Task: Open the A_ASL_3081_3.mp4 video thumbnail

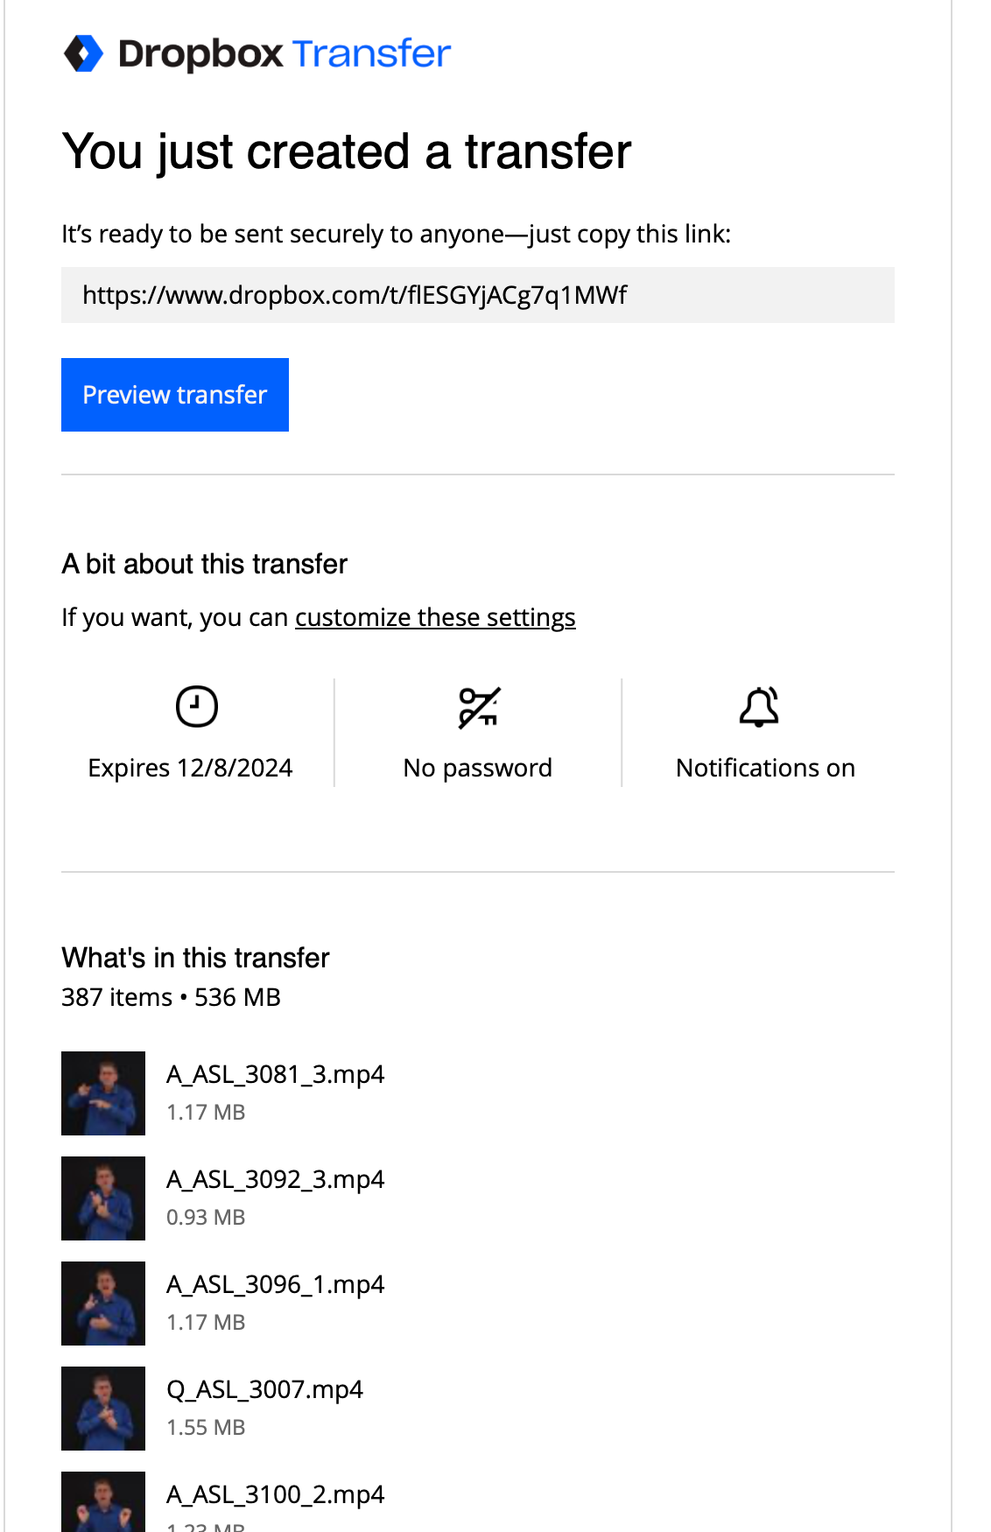Action: [x=103, y=1093]
